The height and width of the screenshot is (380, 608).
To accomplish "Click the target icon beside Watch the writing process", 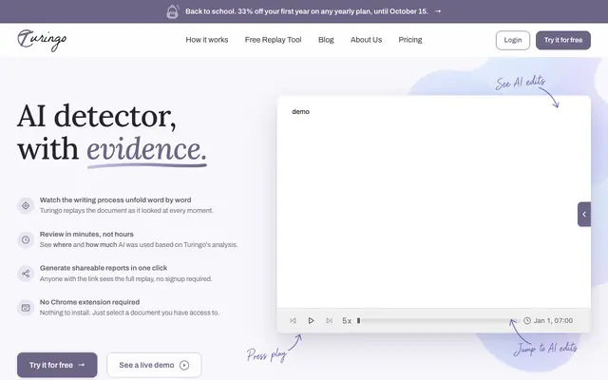I will point(26,205).
